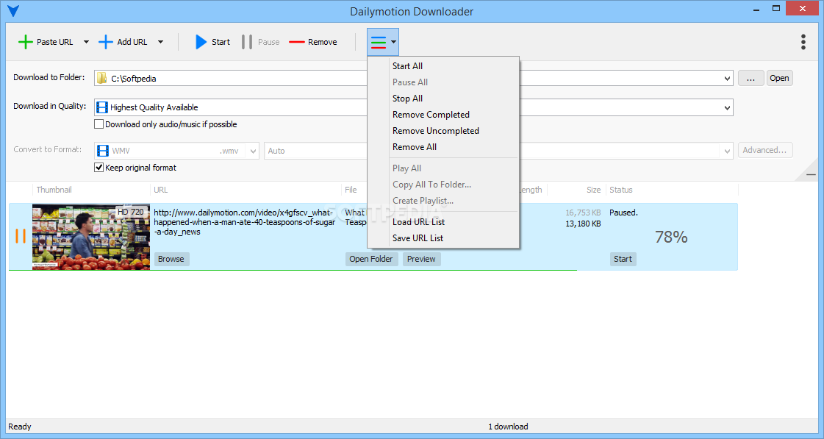Open the WMV format dropdown

coord(254,151)
